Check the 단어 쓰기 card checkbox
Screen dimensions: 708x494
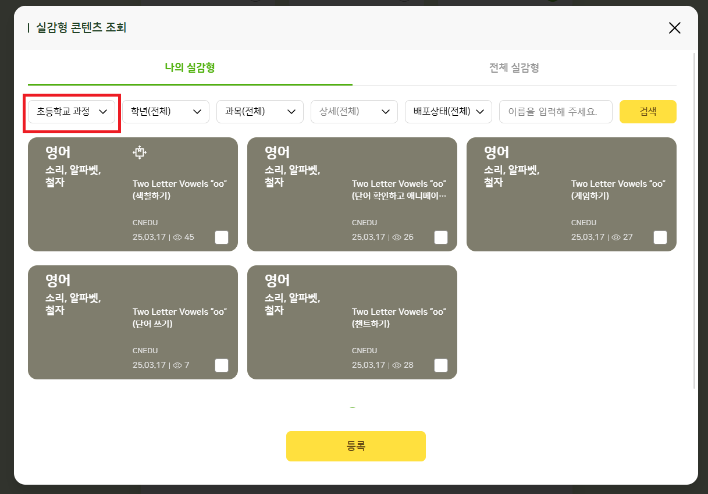point(222,365)
